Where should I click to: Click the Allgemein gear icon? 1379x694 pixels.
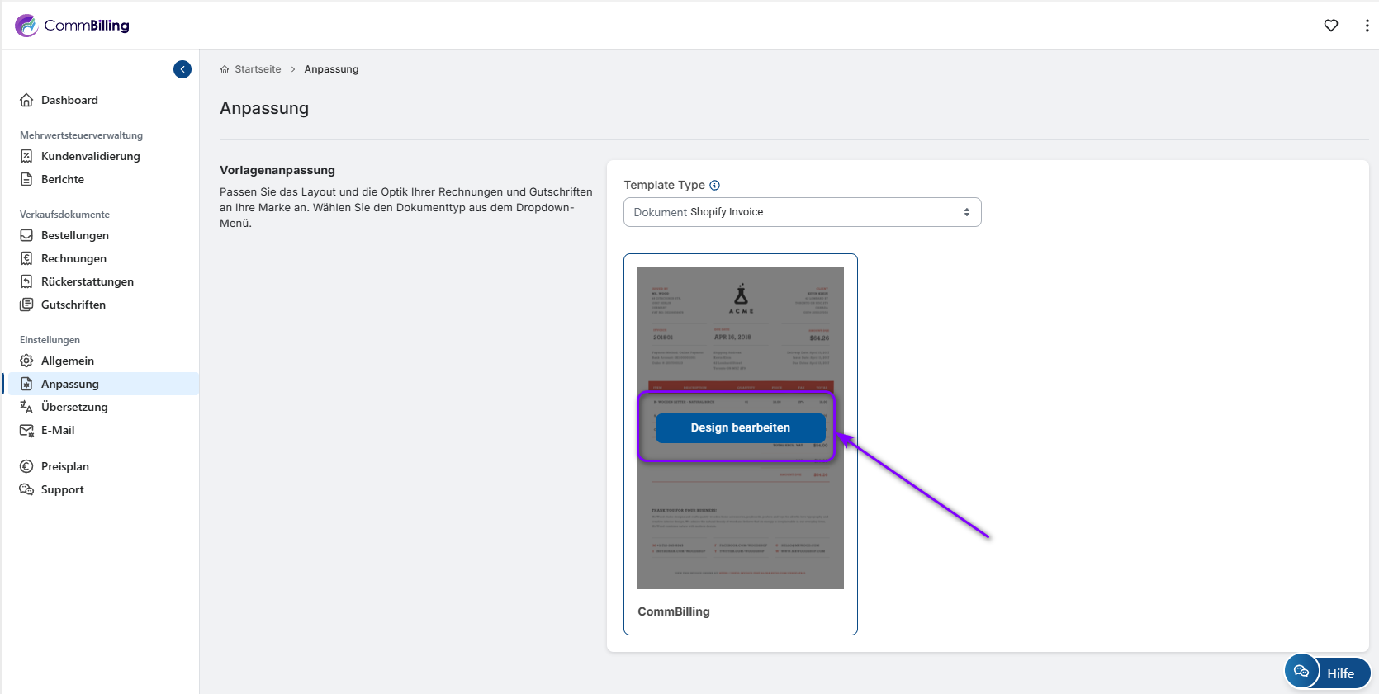[26, 361]
